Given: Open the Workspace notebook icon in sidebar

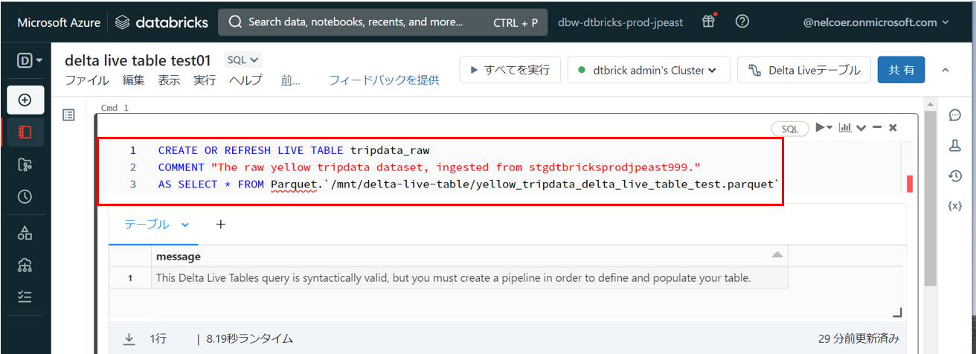Looking at the screenshot, I should tap(25, 132).
